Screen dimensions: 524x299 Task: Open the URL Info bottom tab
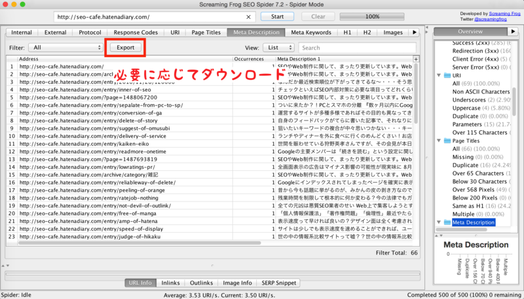point(140,283)
